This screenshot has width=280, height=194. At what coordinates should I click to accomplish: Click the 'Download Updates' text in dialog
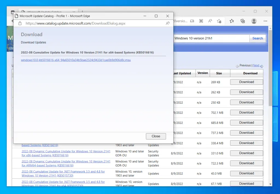(33, 42)
